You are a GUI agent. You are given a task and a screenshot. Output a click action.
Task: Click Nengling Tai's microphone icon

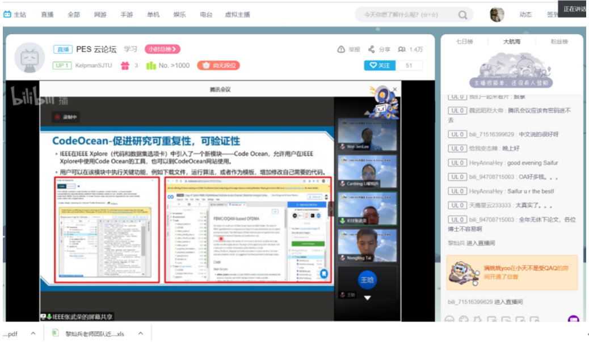tap(343, 258)
